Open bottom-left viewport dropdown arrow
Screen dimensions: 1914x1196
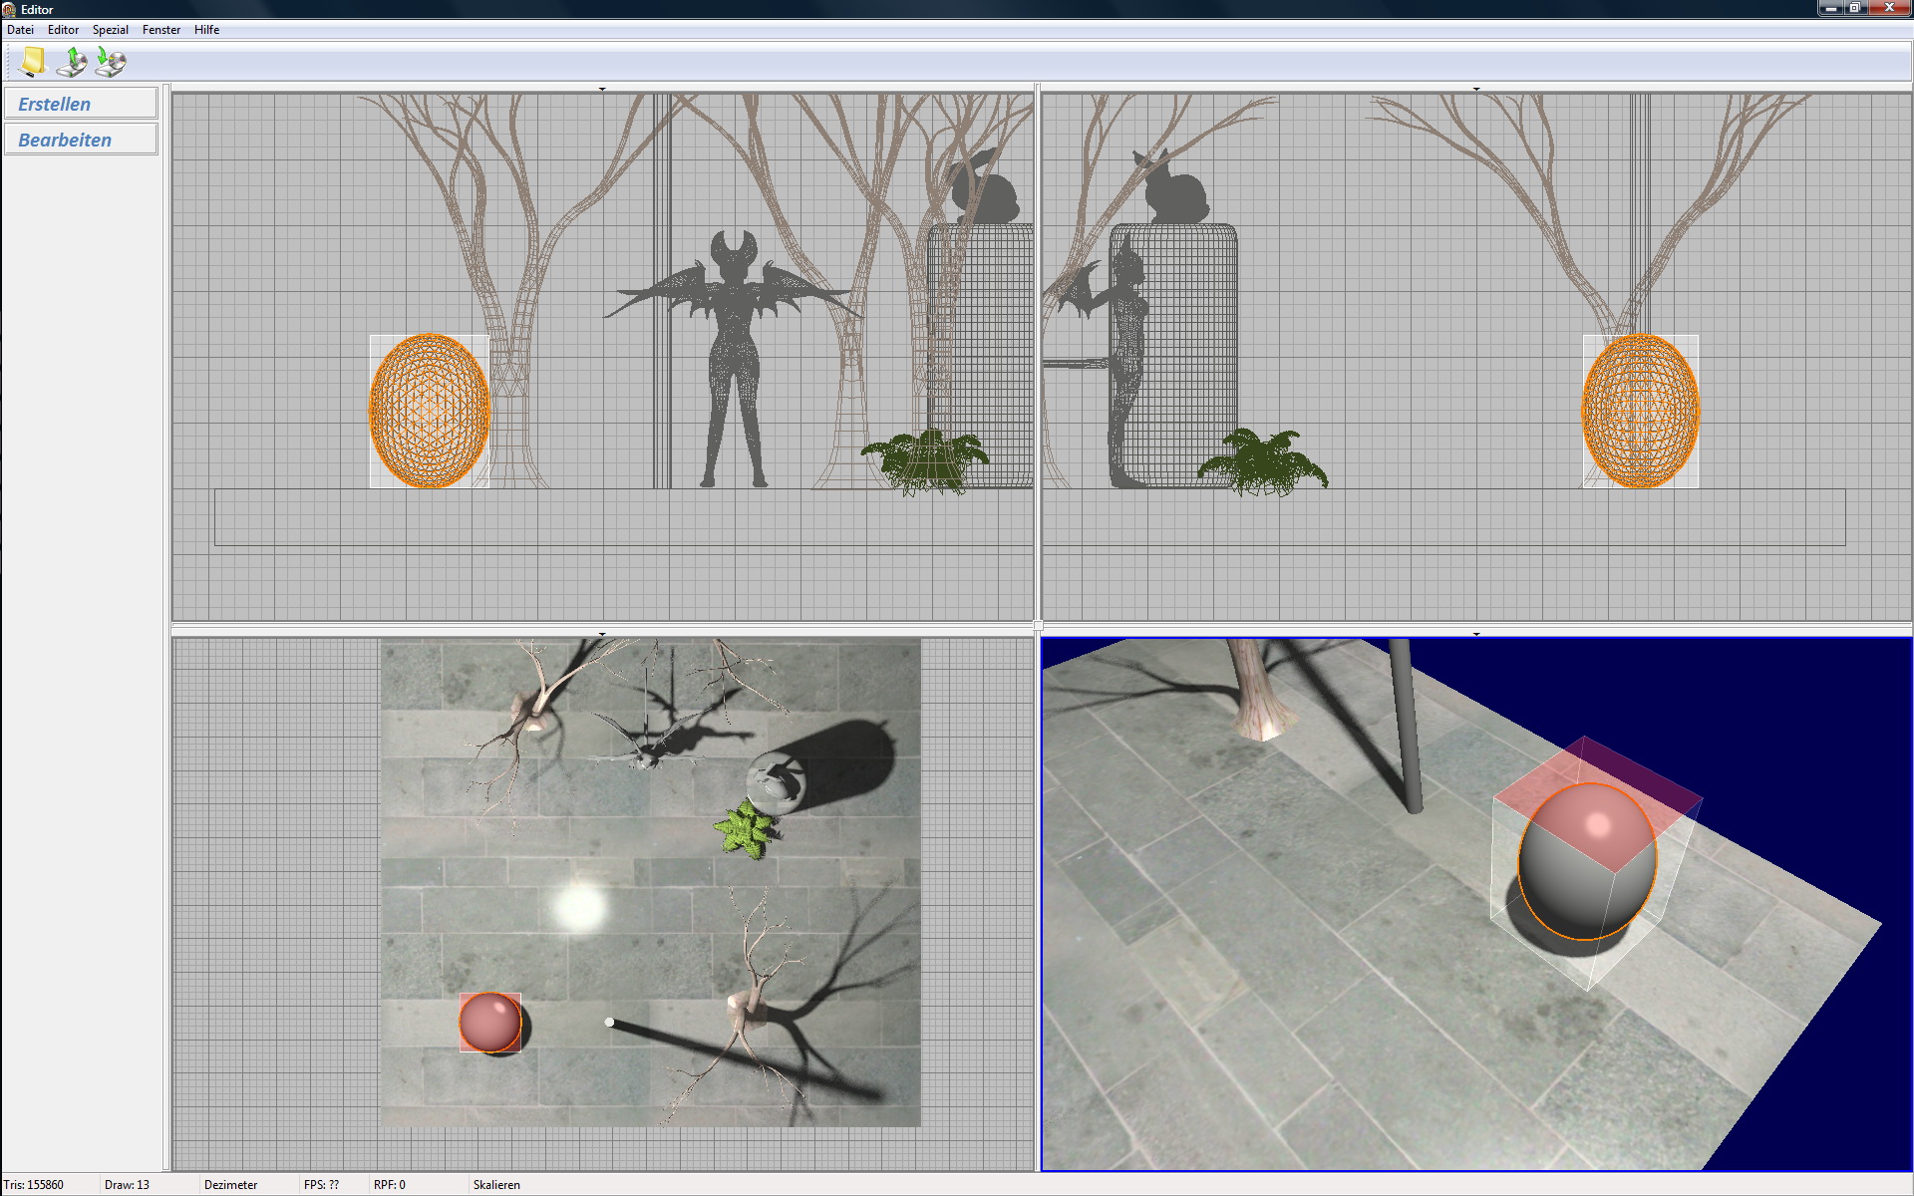(602, 634)
